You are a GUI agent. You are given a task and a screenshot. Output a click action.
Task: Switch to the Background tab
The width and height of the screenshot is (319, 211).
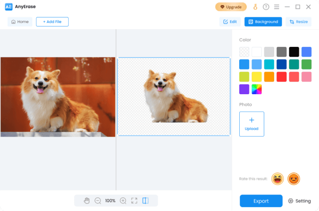pos(263,22)
